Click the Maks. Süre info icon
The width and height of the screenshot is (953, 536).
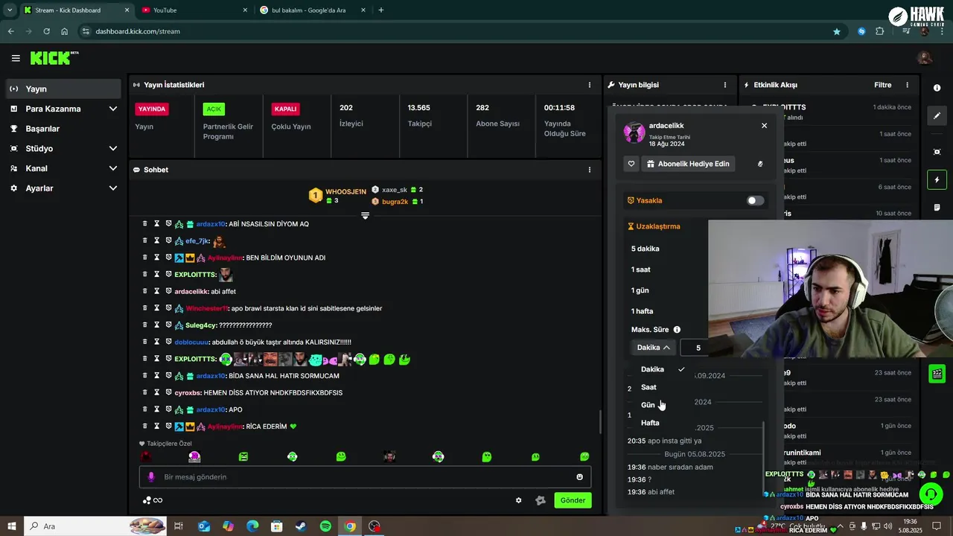click(x=677, y=329)
